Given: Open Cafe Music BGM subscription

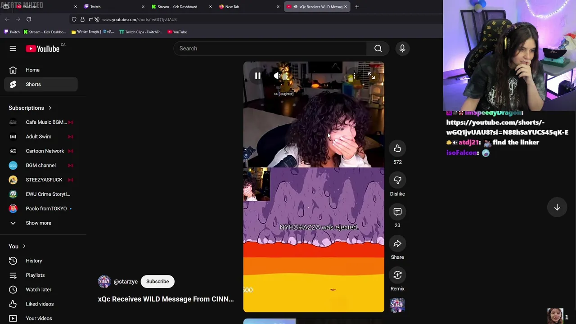Looking at the screenshot, I should (x=41, y=122).
